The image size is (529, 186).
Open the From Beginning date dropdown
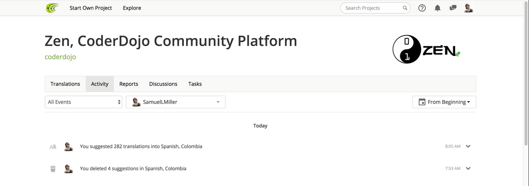pos(444,102)
